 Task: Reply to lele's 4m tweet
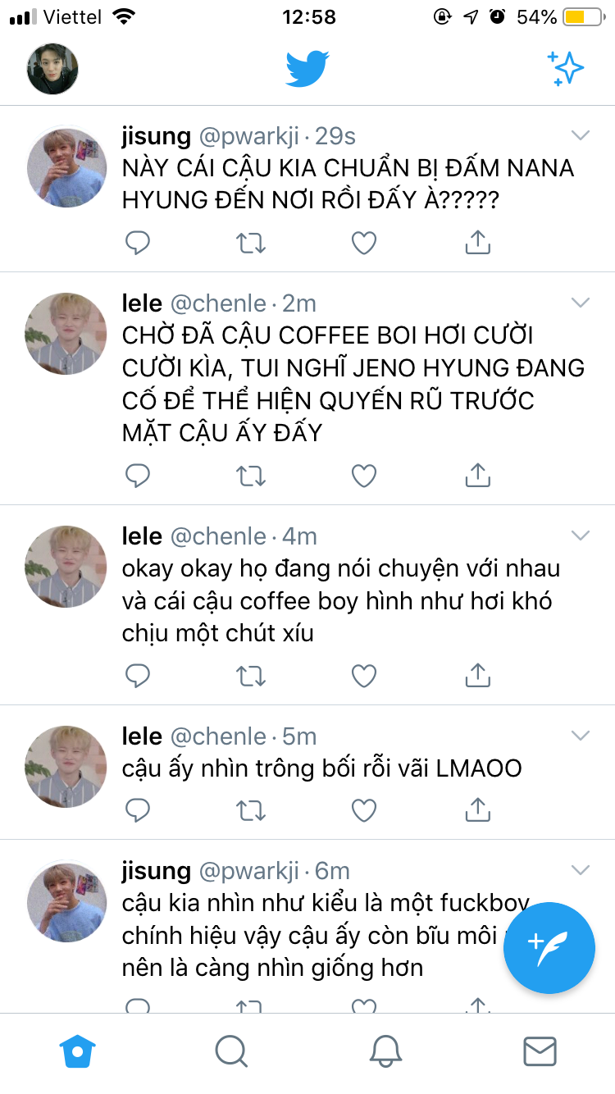pos(138,675)
